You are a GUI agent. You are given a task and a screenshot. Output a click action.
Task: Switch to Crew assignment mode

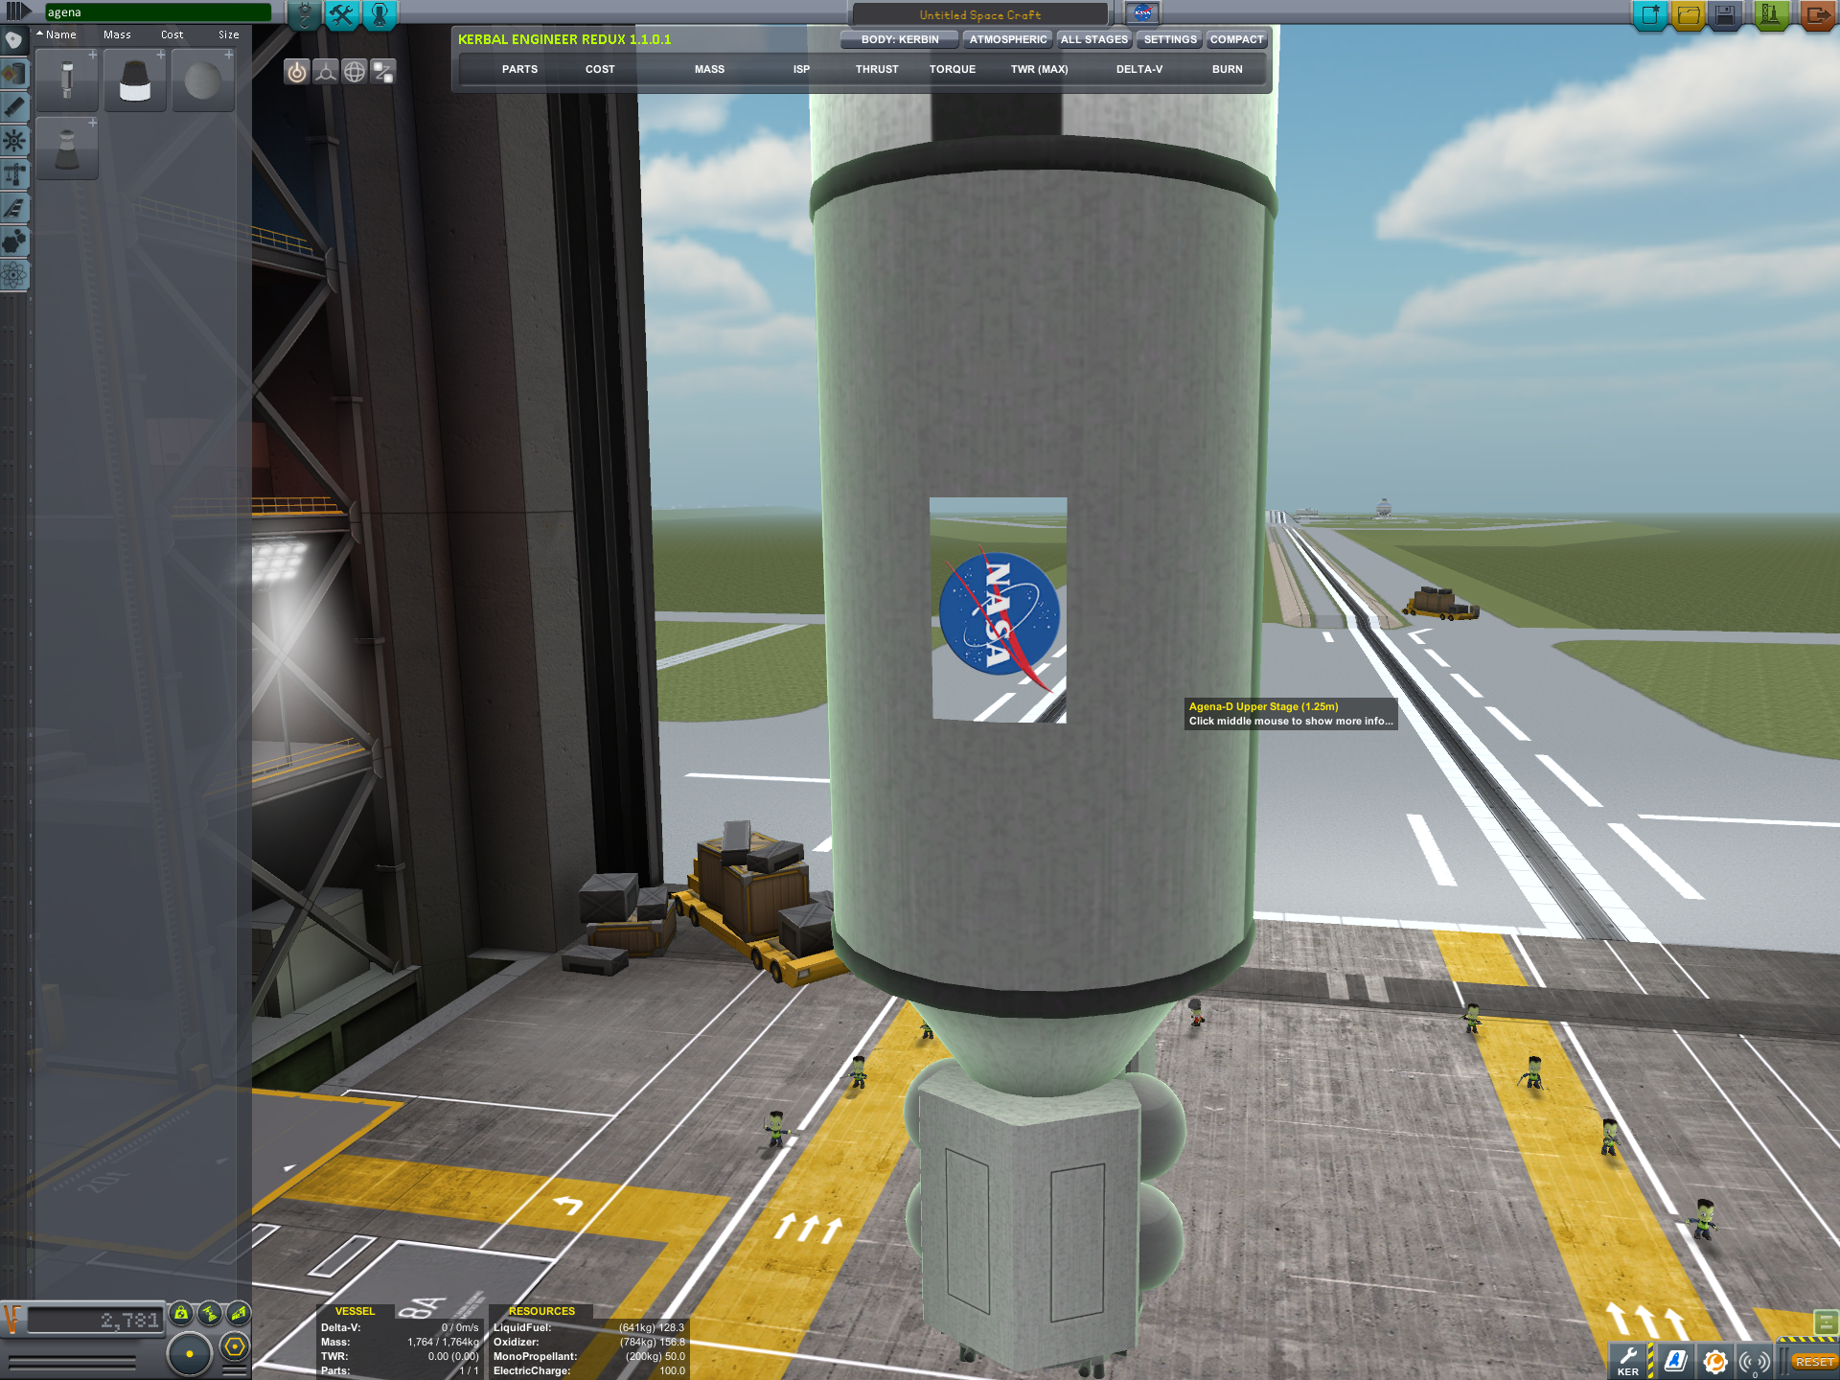click(x=379, y=14)
